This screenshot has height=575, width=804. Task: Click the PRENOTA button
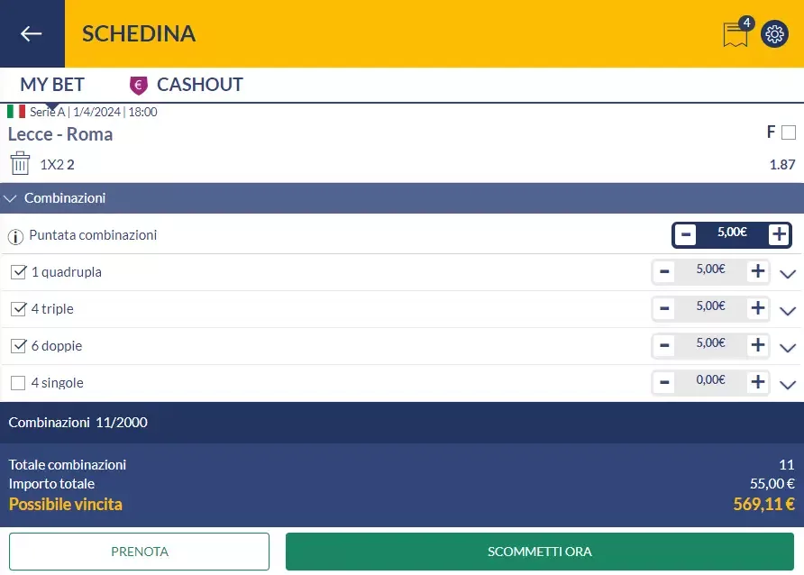point(139,551)
